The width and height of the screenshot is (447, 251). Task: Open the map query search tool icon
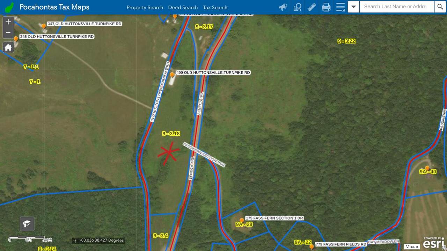click(x=298, y=7)
